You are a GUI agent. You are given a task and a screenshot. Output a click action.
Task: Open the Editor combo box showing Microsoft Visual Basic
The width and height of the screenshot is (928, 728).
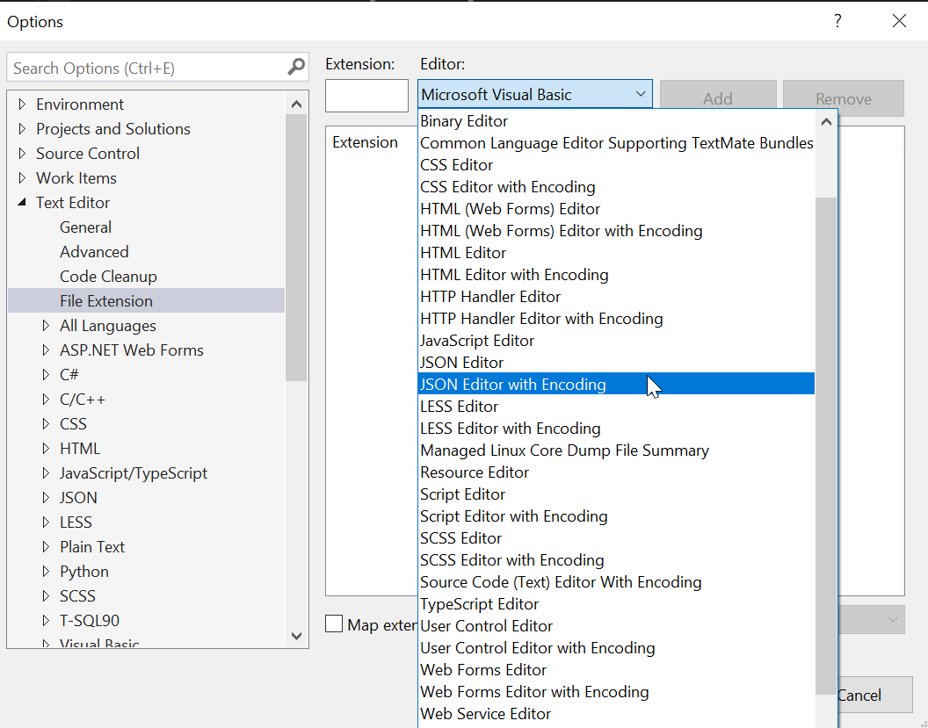[x=535, y=94]
